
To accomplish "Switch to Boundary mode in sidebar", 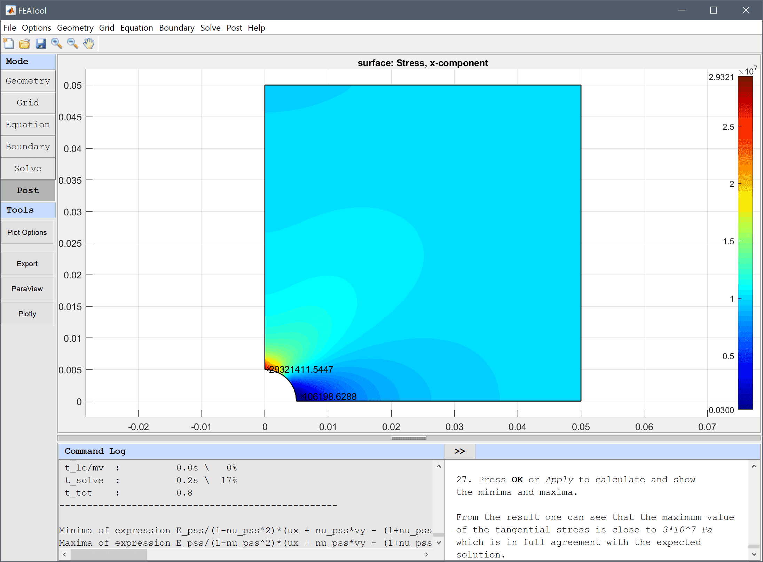I will coord(28,147).
